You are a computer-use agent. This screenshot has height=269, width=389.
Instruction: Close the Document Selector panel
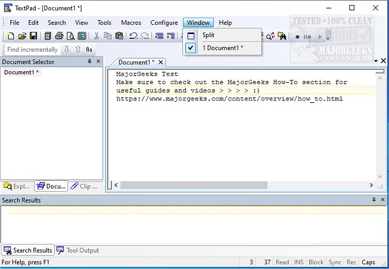98,61
